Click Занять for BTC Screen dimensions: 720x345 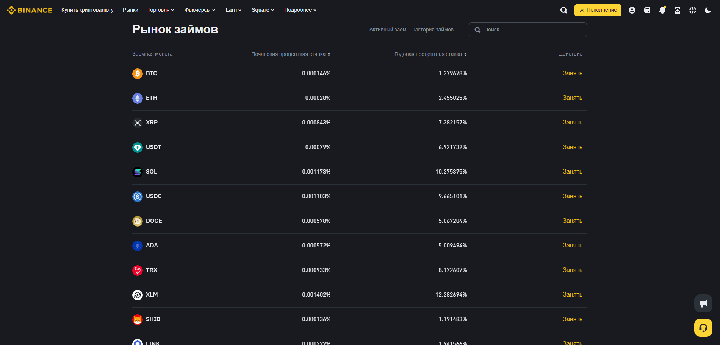point(572,73)
